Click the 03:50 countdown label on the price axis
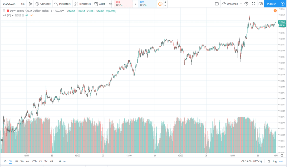 282,25
